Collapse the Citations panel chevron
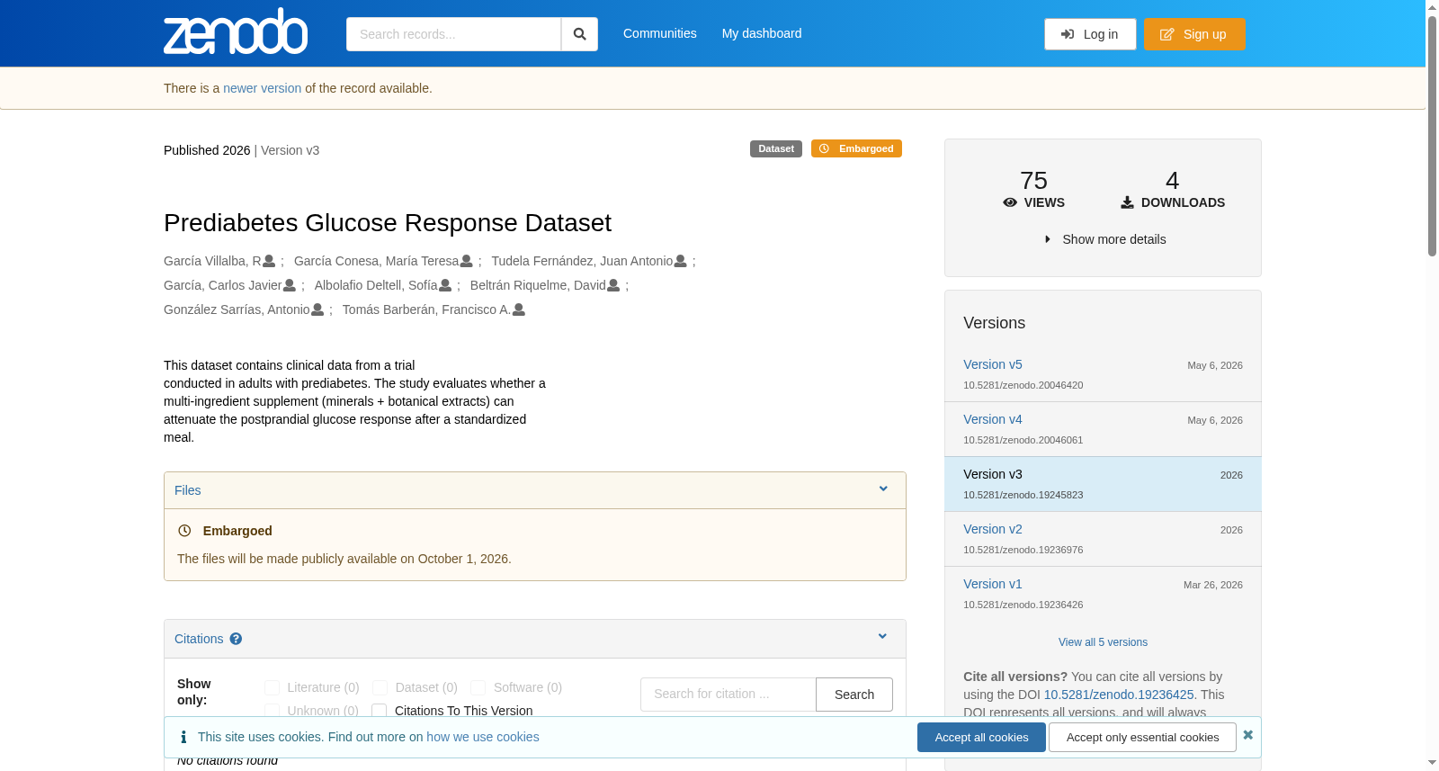This screenshot has width=1439, height=771. pyautogui.click(x=882, y=637)
